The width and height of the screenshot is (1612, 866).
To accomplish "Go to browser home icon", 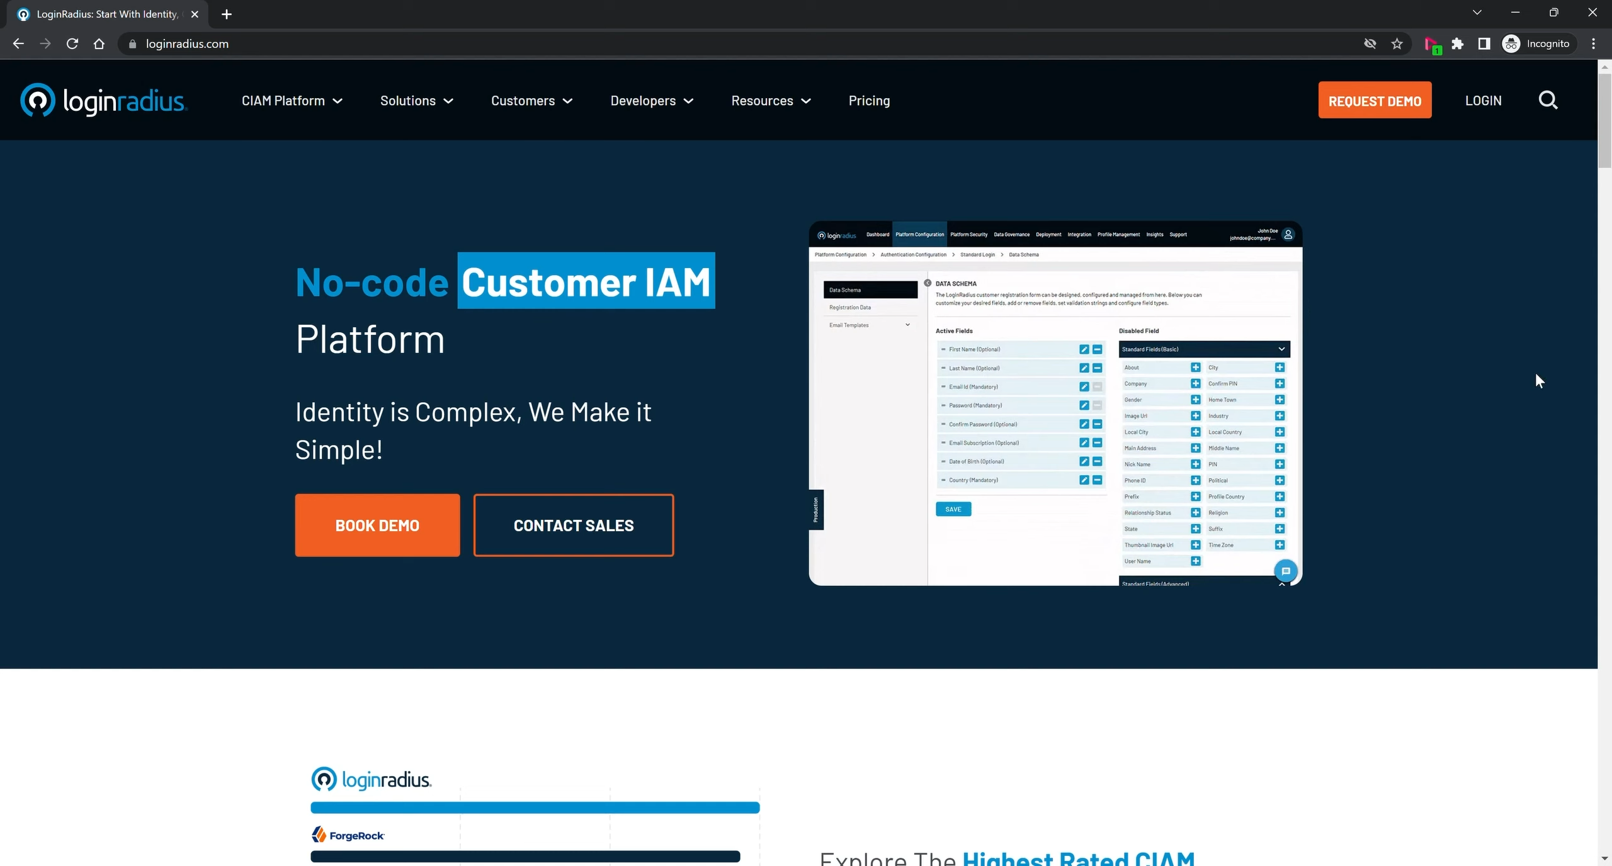I will click(x=99, y=43).
